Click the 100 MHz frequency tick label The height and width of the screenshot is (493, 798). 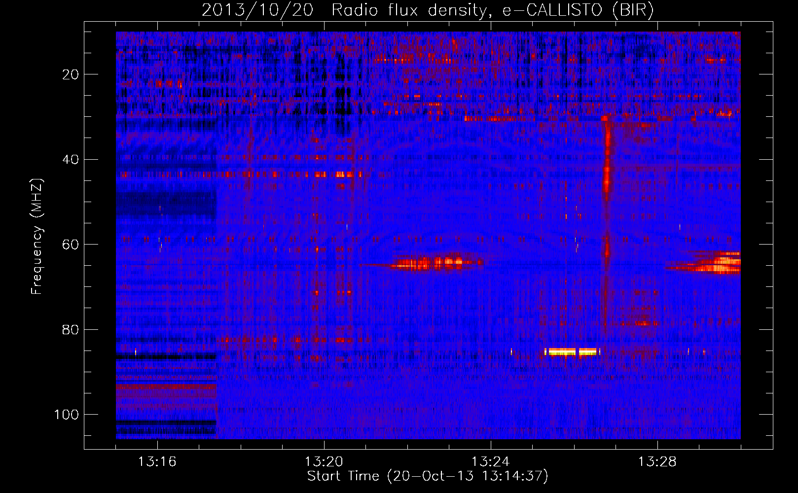click(67, 415)
